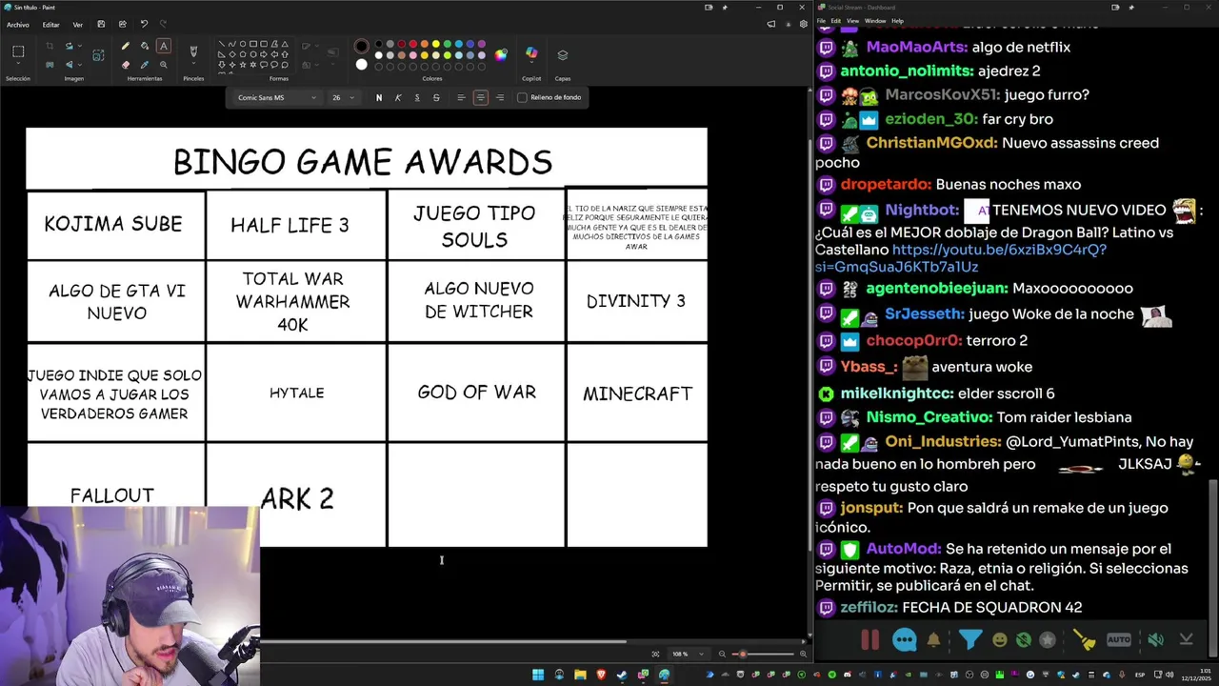This screenshot has height=686, width=1219.
Task: Click the username ChristianMGOxd in chat
Action: click(x=930, y=143)
